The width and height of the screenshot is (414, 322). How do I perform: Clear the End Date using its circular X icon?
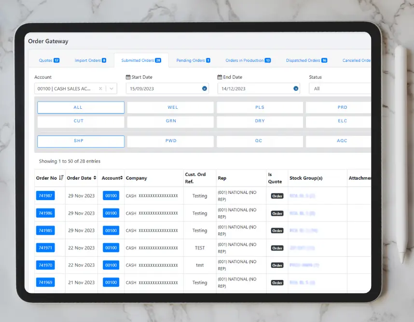click(296, 88)
